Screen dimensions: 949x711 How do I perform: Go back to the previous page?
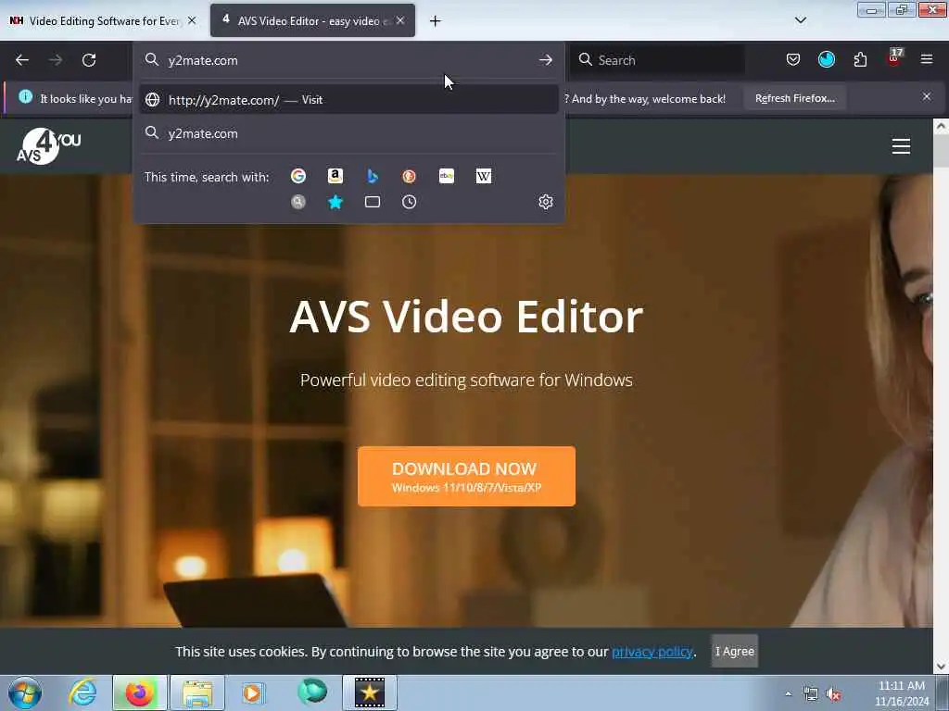pyautogui.click(x=22, y=60)
